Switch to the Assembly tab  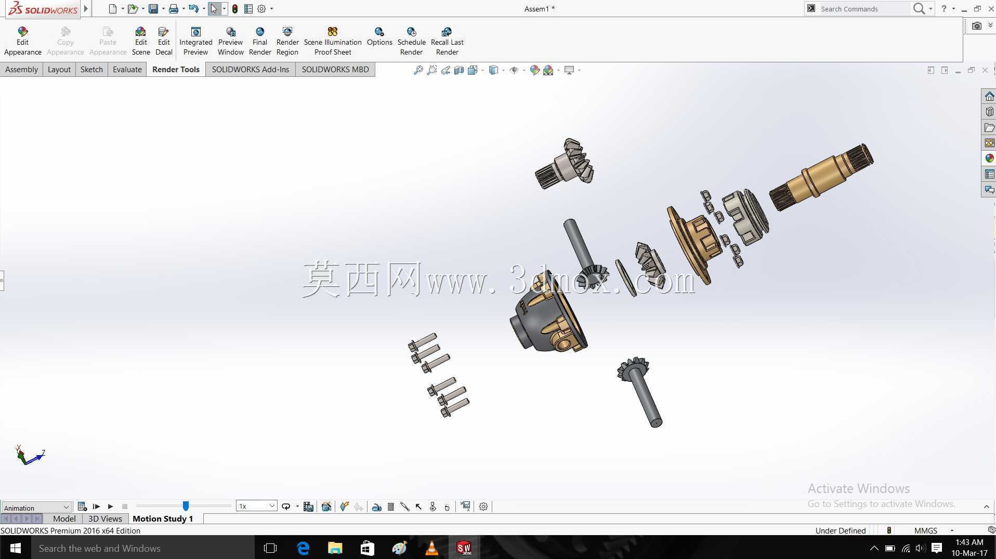click(21, 70)
